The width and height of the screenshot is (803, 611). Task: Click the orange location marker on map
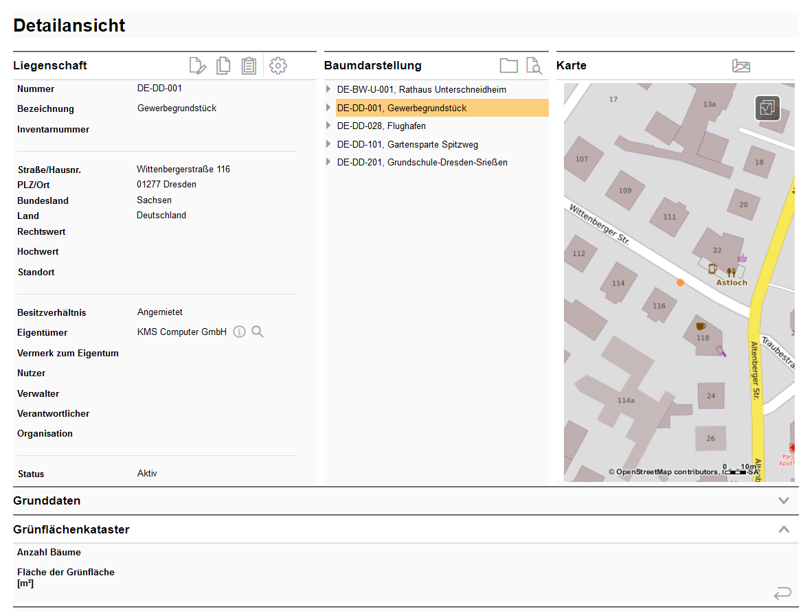[680, 282]
